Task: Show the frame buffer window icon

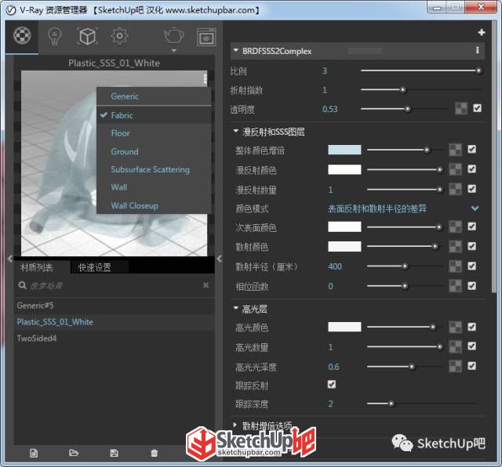Action: tap(206, 37)
